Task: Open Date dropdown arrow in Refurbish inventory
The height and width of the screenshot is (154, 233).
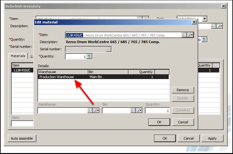Action: [204, 19]
